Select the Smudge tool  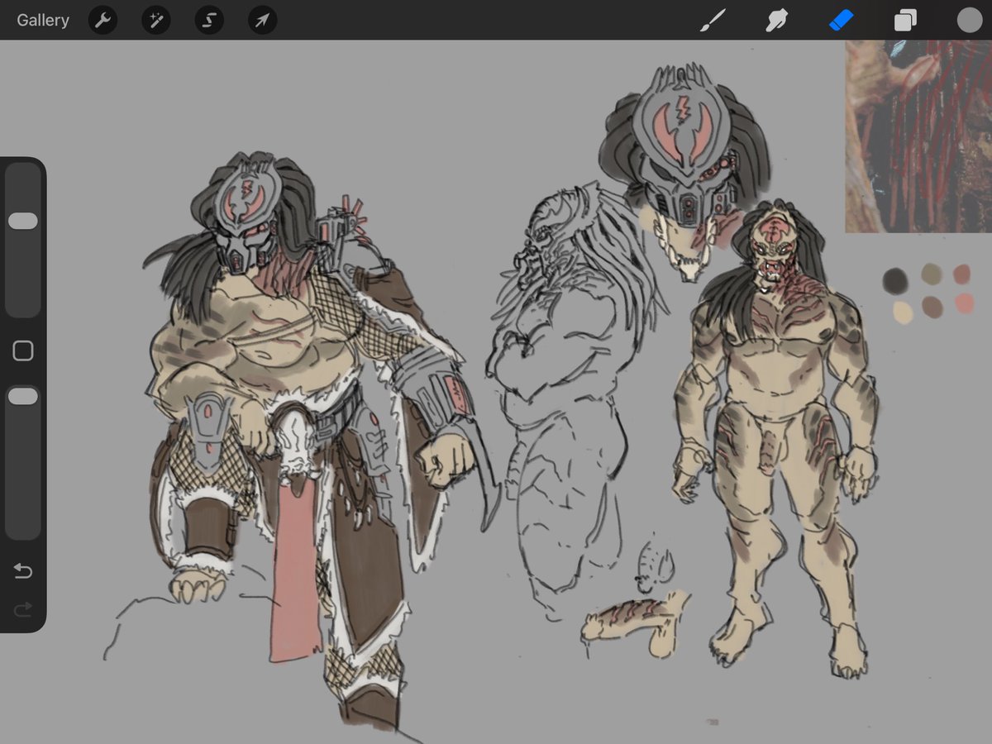point(776,21)
